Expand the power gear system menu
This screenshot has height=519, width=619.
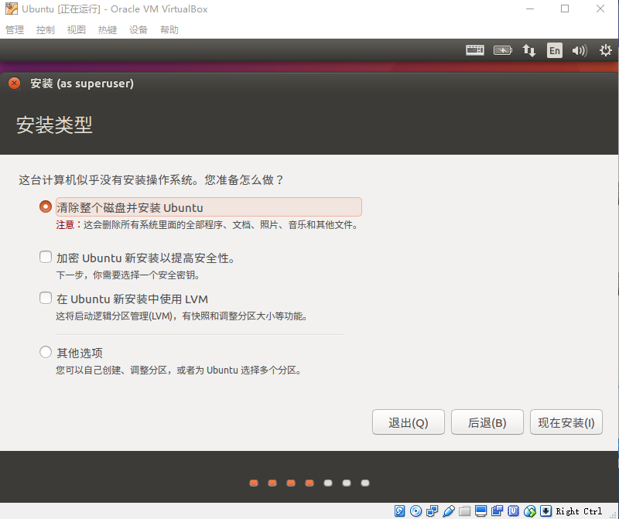point(605,50)
